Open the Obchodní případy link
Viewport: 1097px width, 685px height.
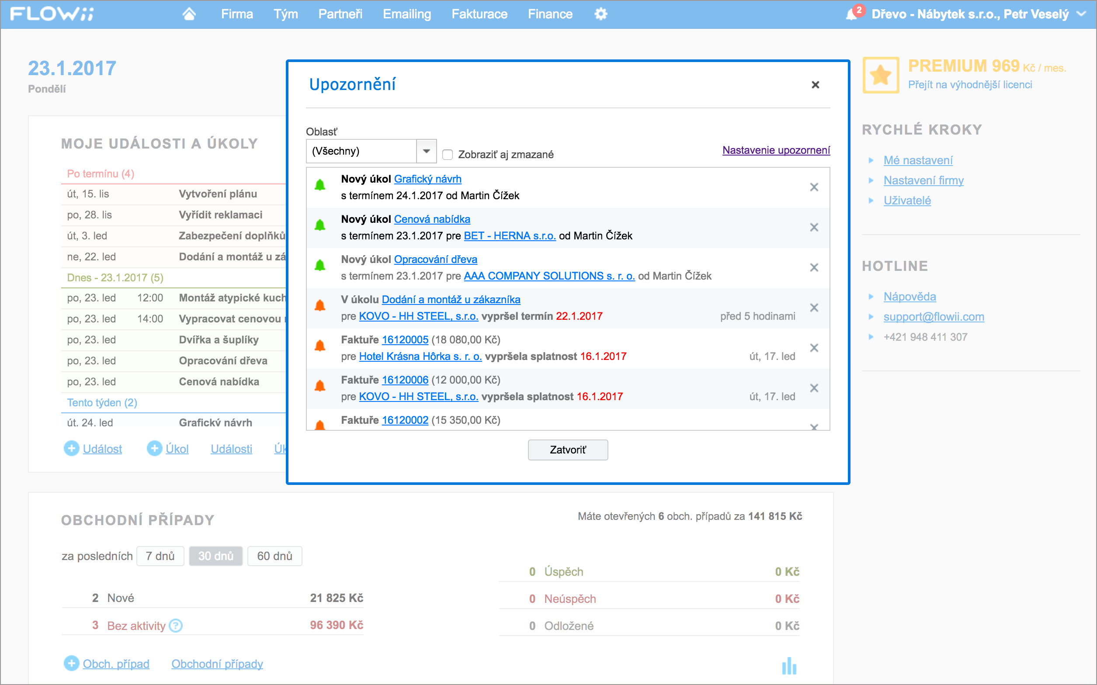click(217, 664)
